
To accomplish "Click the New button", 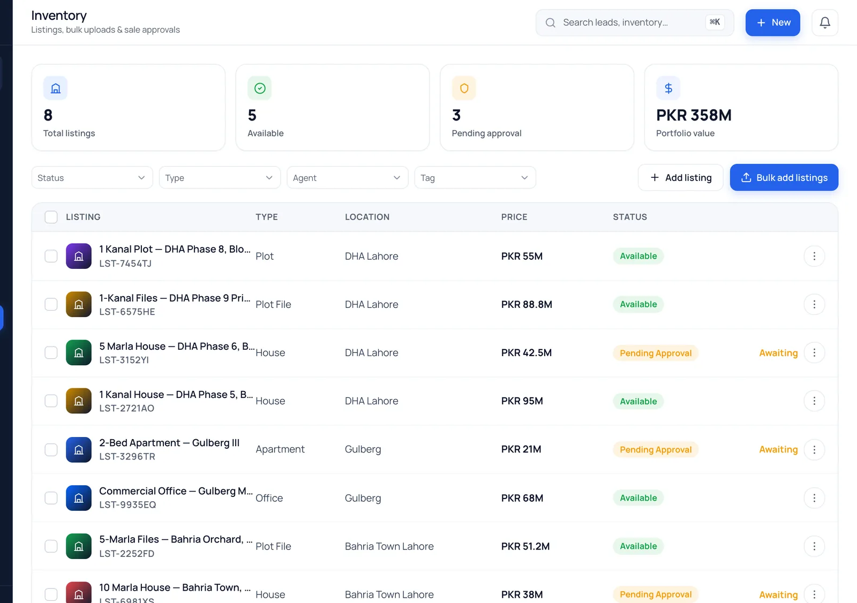I will tap(772, 22).
